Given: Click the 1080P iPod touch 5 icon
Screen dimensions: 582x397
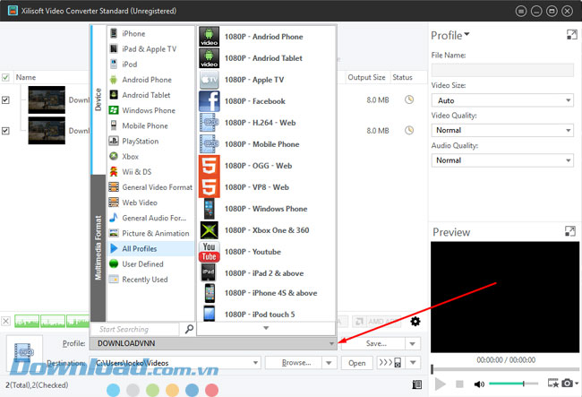Looking at the screenshot, I should click(x=210, y=314).
